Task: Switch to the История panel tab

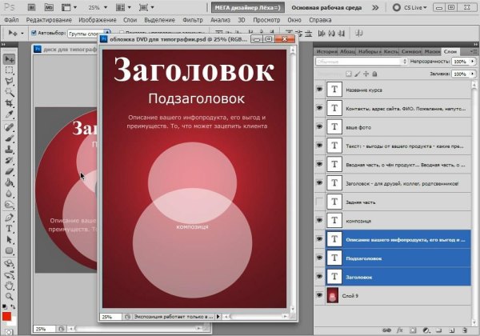Action: tap(326, 50)
